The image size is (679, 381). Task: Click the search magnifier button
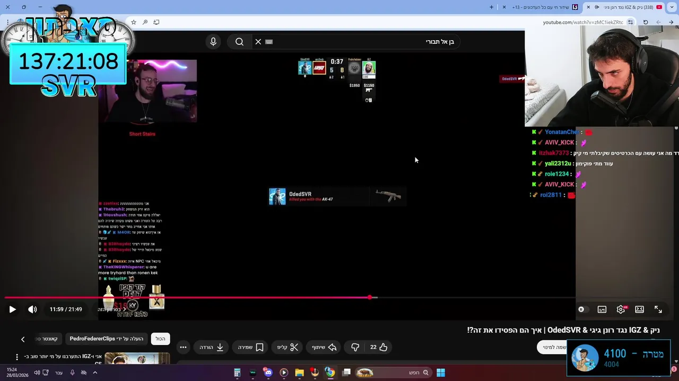(x=239, y=42)
